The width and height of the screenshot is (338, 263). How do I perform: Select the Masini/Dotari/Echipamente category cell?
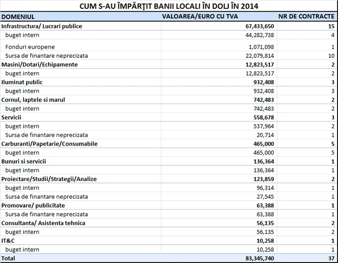[40, 65]
